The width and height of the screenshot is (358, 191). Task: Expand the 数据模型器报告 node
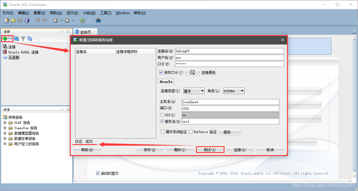pos(5,133)
